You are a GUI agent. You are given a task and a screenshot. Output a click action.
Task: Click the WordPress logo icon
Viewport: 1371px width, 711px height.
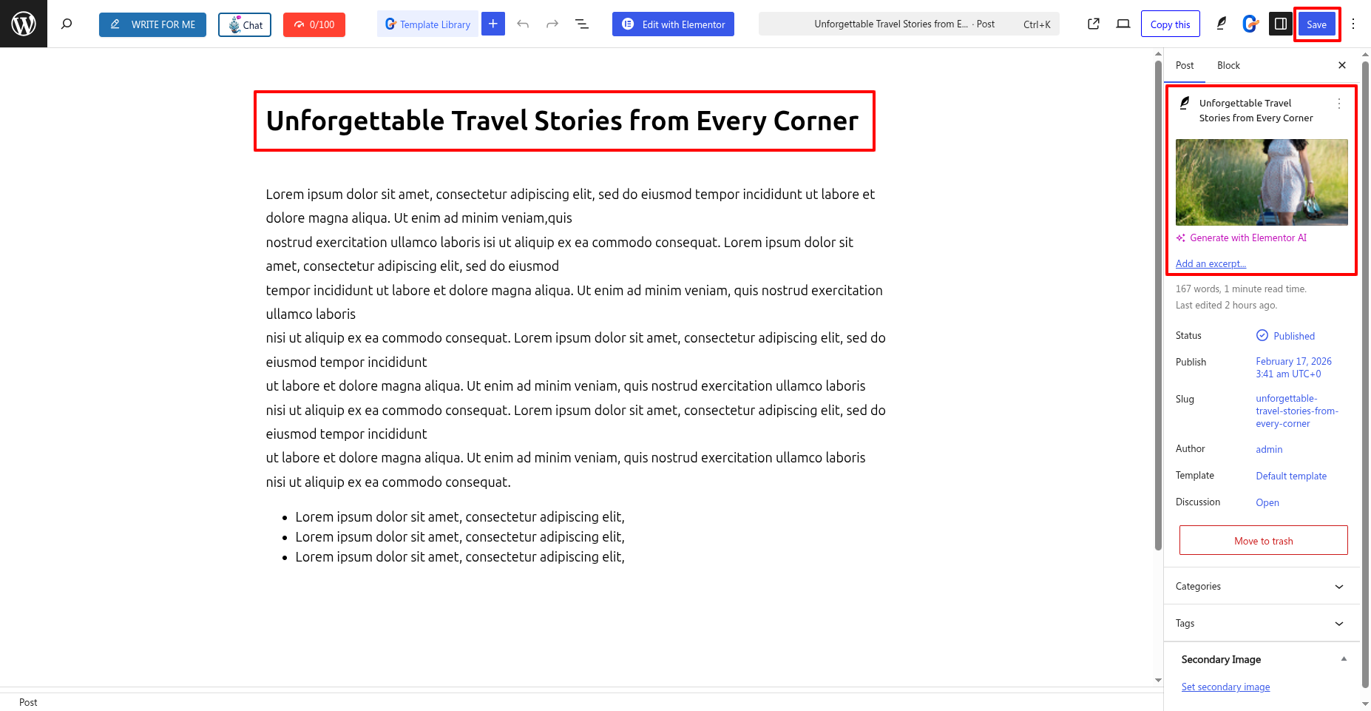tap(24, 24)
